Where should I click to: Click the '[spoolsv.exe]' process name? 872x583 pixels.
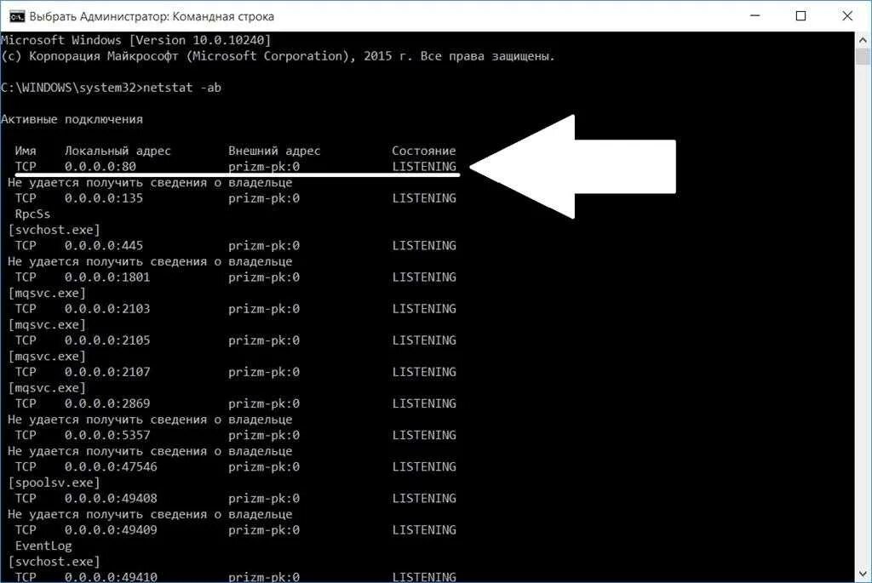click(x=54, y=483)
